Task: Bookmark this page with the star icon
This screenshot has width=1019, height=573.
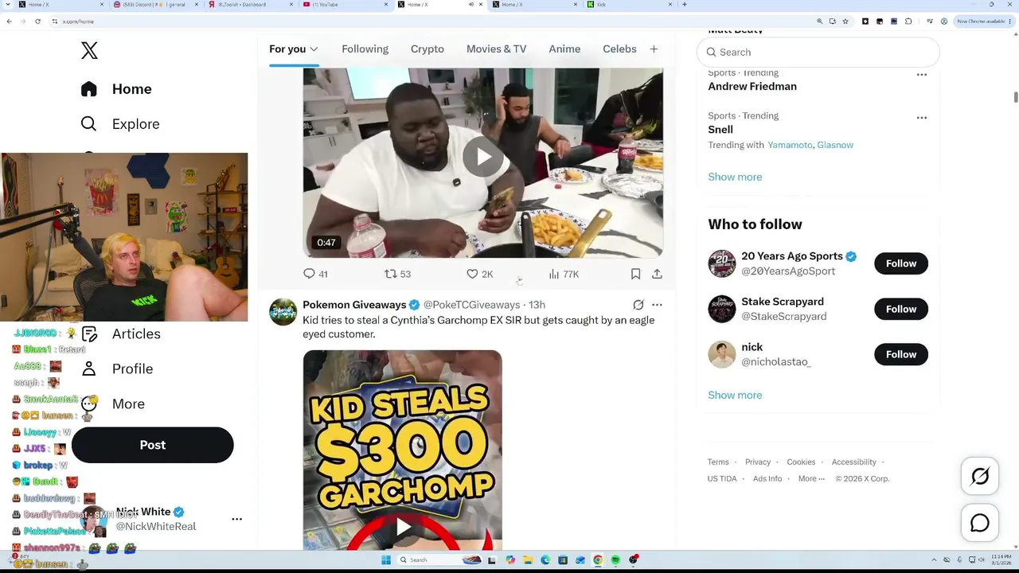Action: click(x=845, y=21)
